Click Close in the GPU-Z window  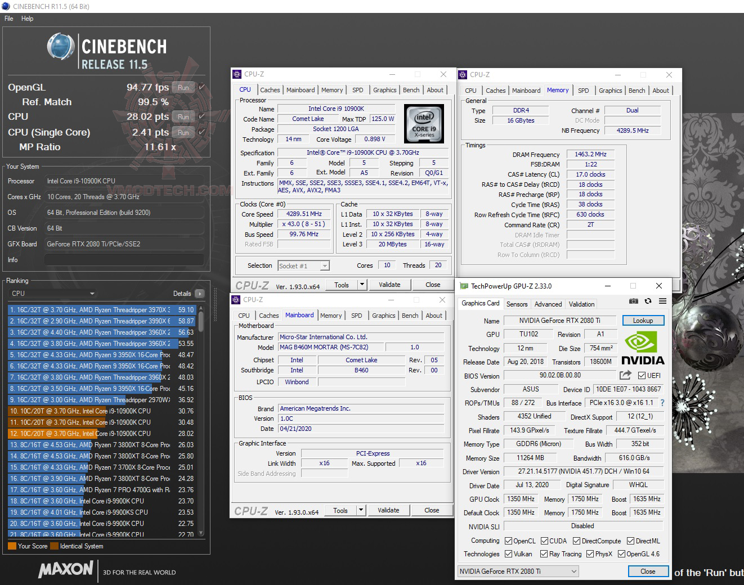(648, 571)
